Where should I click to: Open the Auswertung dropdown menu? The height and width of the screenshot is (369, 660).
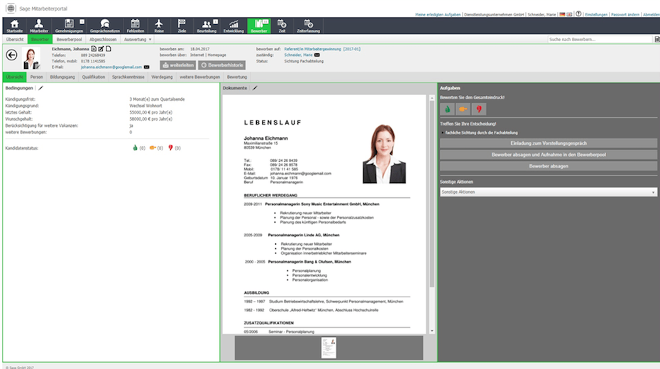(x=138, y=40)
